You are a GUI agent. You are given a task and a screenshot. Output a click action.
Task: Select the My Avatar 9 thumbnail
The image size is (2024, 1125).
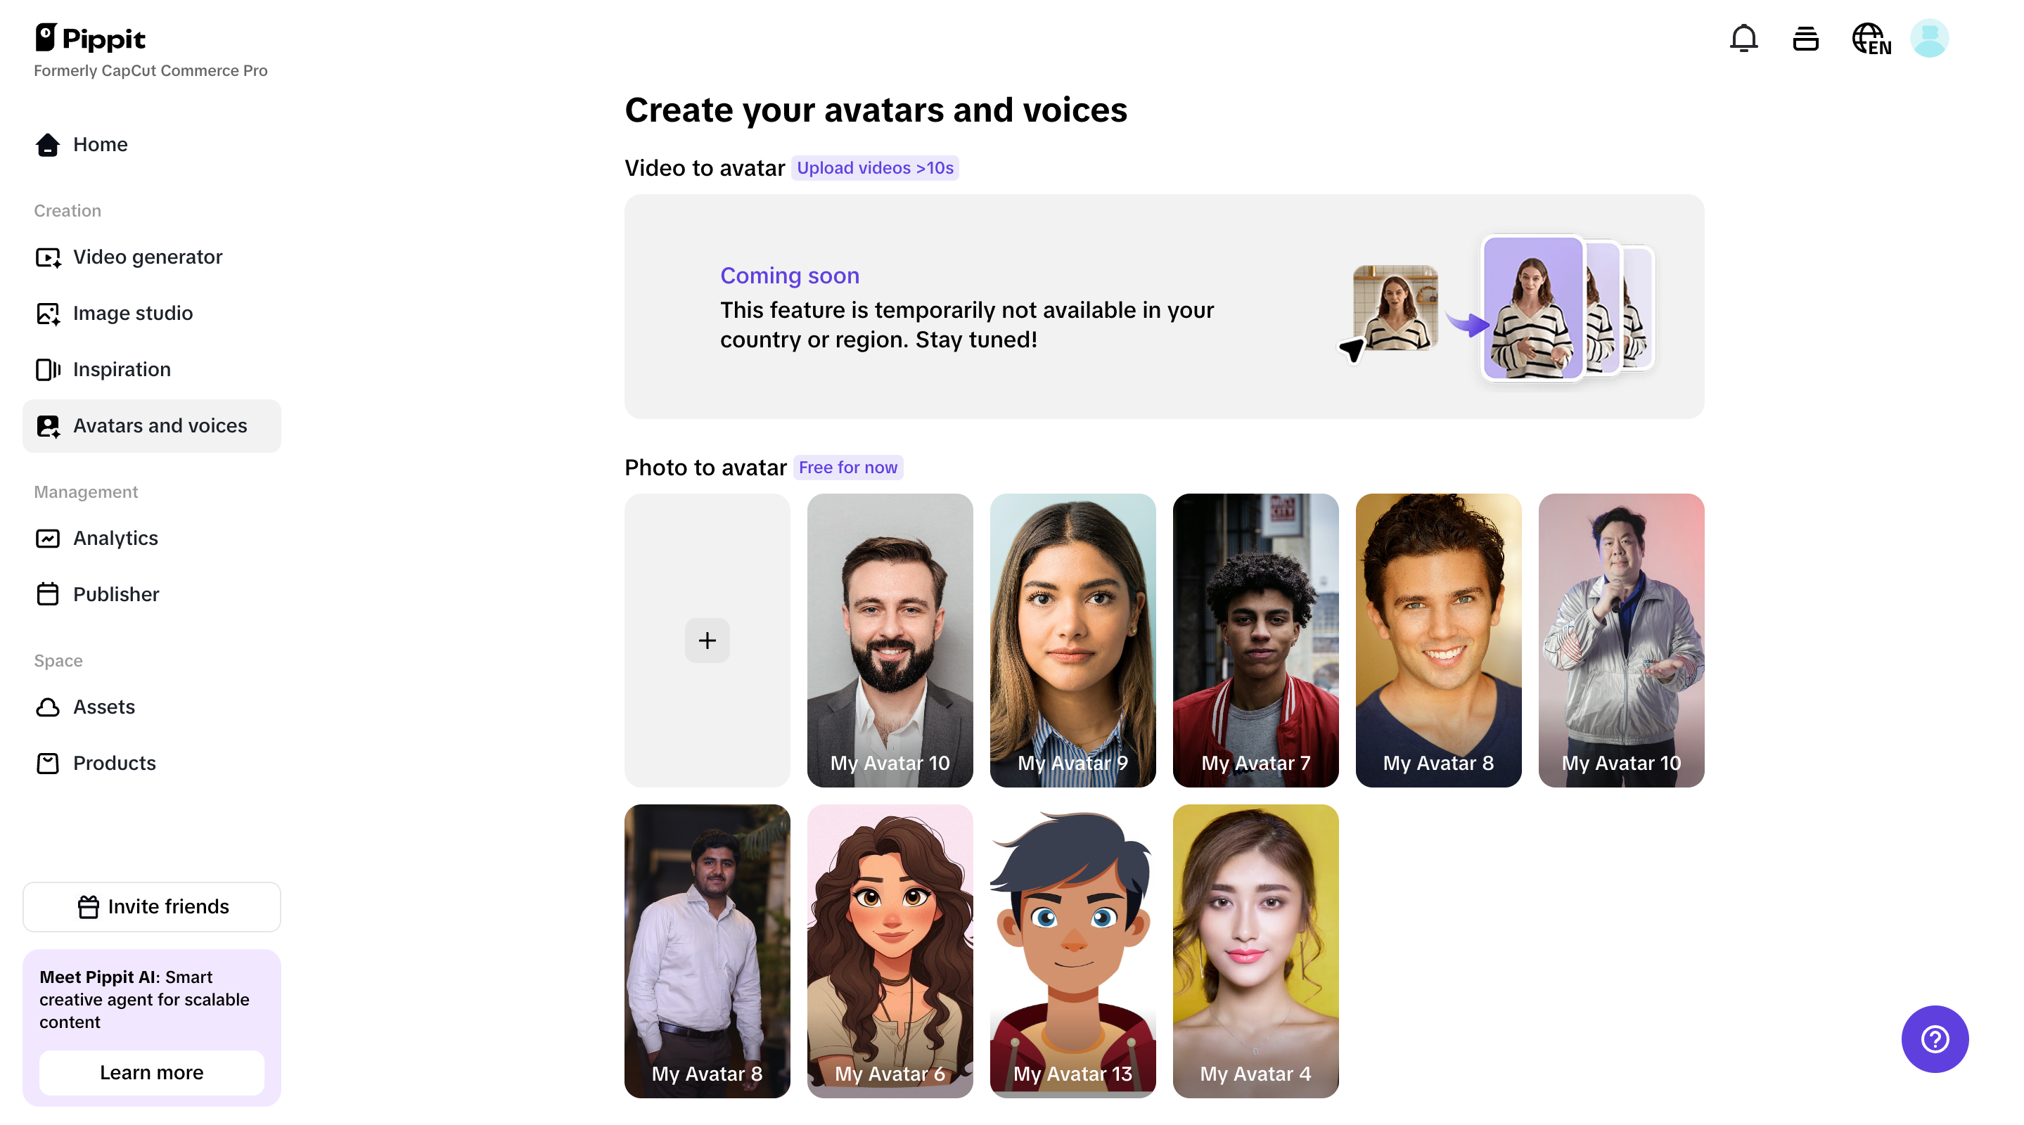point(1072,641)
